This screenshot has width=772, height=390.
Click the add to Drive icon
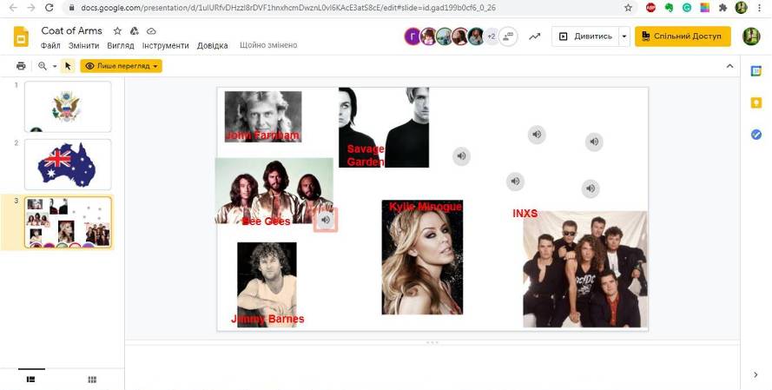(135, 31)
